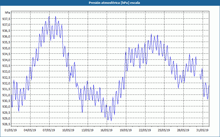This screenshot has width=220, height=137.
Task: Select the 933,5 y-axis value
Action: coord(6,65)
